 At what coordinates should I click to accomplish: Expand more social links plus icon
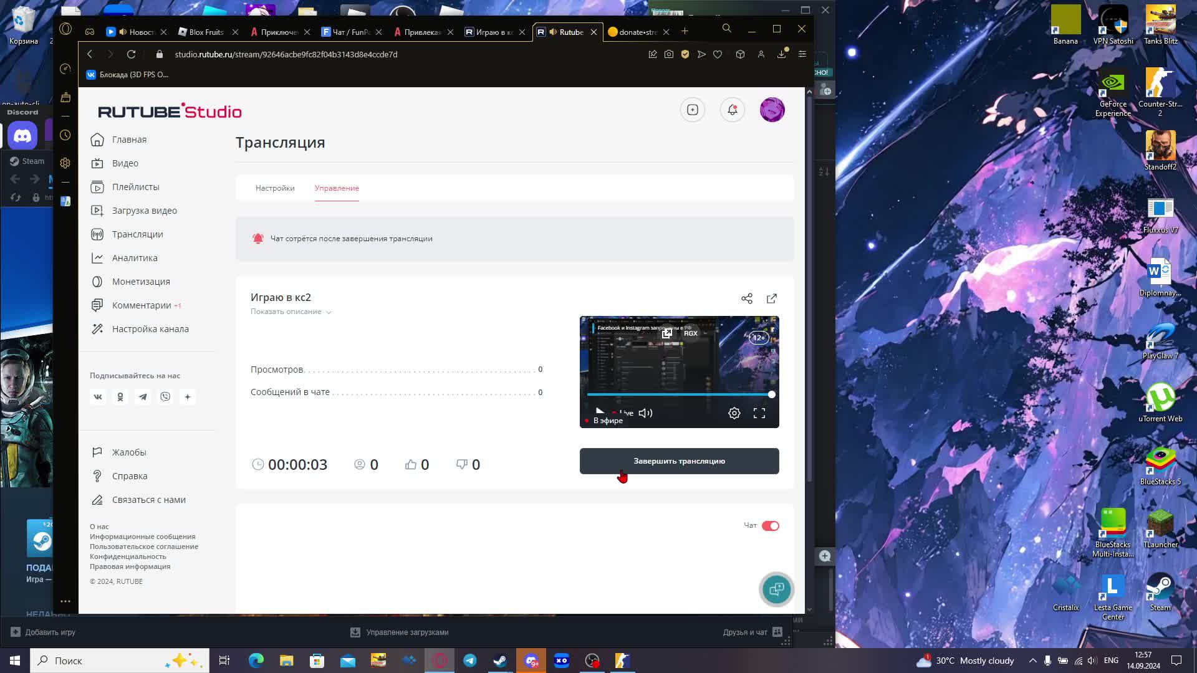[x=188, y=397]
